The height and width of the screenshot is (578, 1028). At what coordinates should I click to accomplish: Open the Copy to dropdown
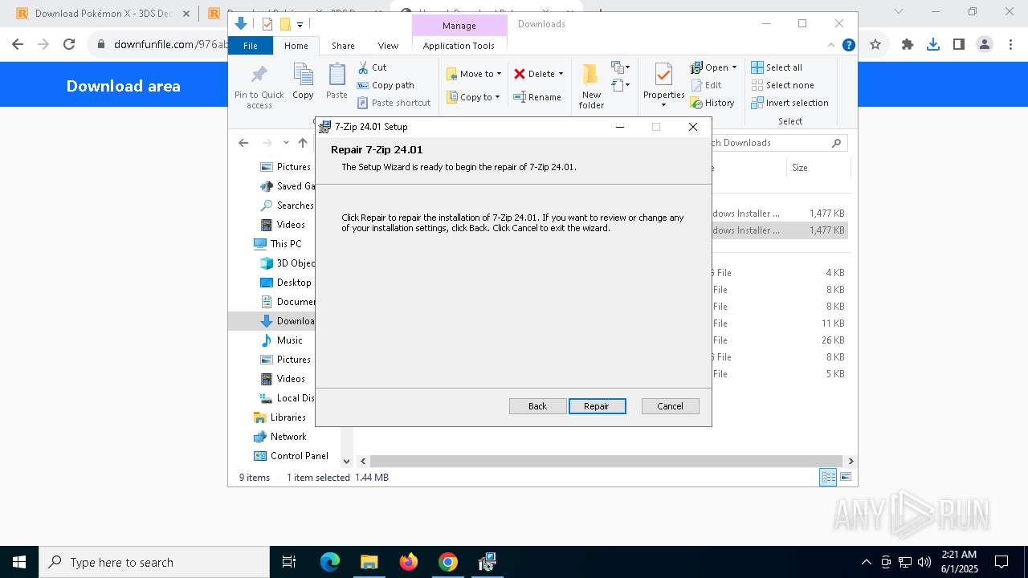(x=473, y=97)
